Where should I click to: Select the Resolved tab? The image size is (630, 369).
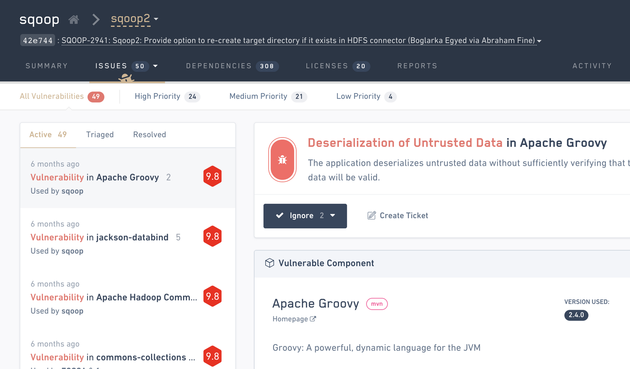[149, 134]
